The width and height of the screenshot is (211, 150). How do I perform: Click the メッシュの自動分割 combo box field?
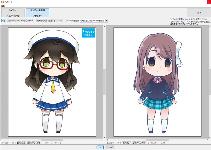pyautogui.click(x=93, y=21)
